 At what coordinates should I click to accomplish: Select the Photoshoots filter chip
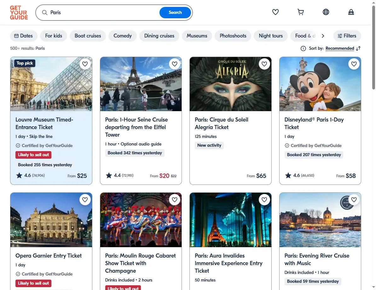233,36
